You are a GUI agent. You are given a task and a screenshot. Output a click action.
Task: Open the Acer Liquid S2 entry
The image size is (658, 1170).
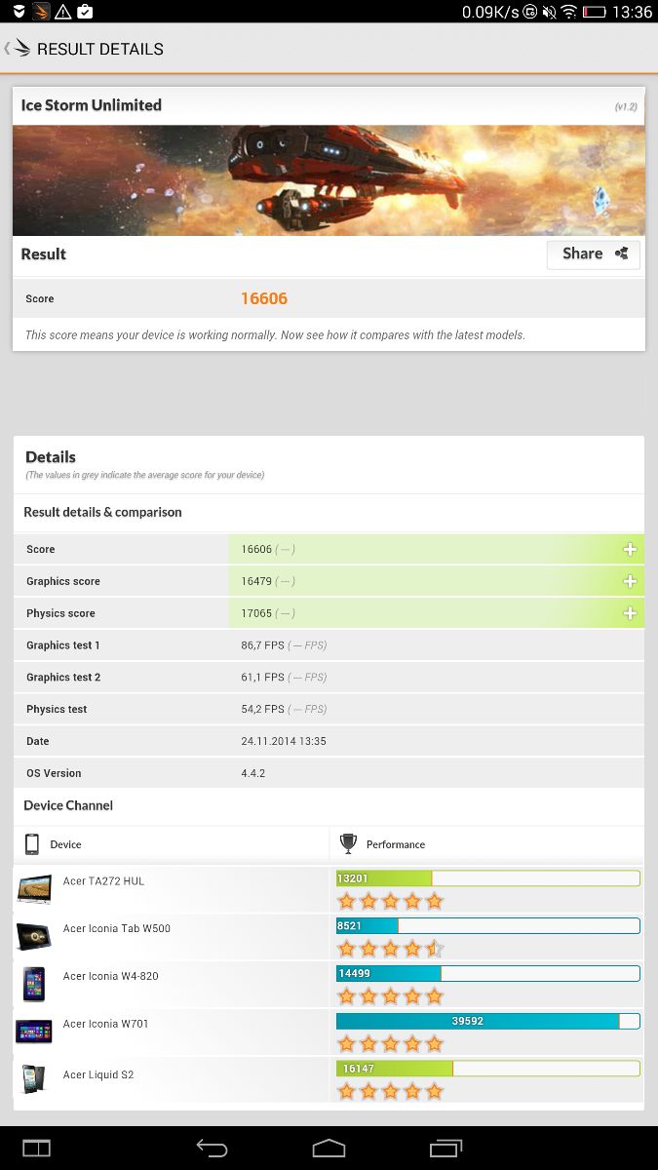click(x=98, y=1074)
